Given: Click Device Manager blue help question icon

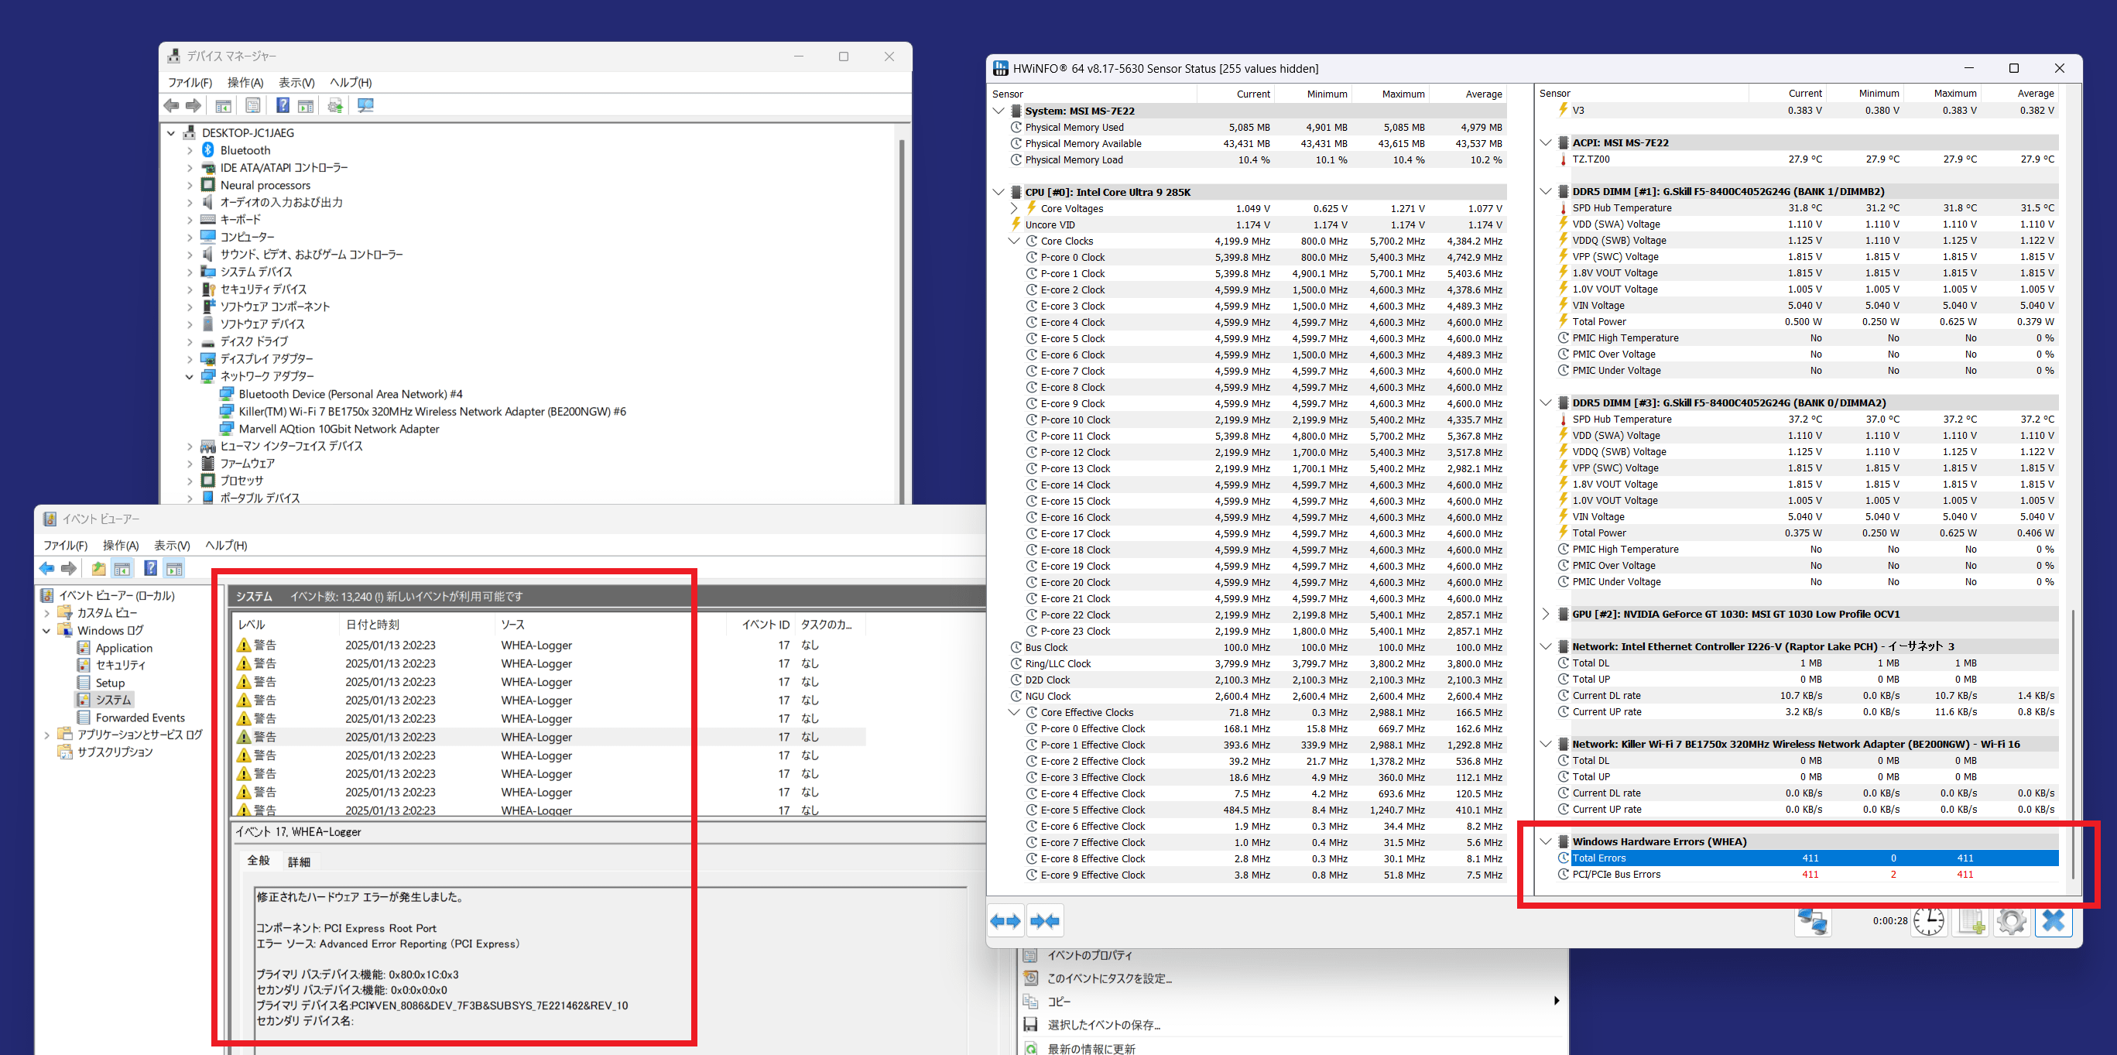Looking at the screenshot, I should [x=283, y=105].
